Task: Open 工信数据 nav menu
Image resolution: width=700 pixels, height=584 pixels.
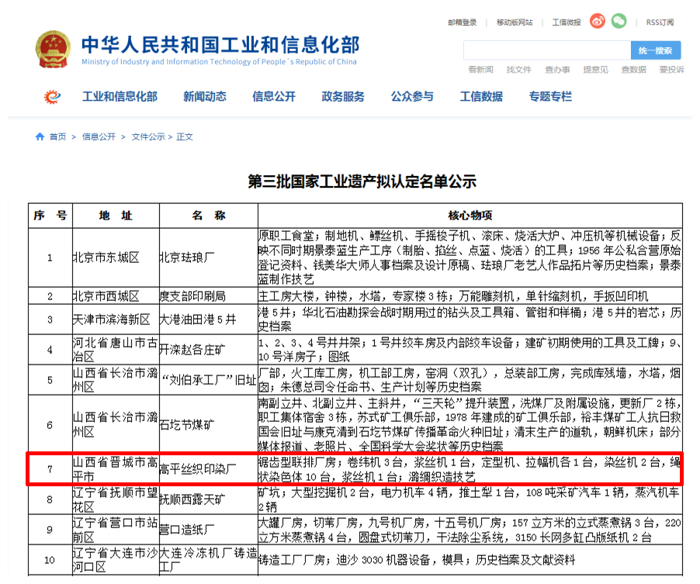Action: (481, 96)
